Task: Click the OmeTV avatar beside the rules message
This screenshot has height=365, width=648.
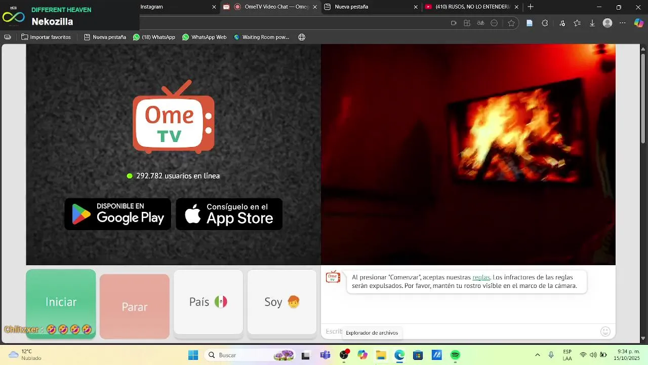Action: (333, 277)
